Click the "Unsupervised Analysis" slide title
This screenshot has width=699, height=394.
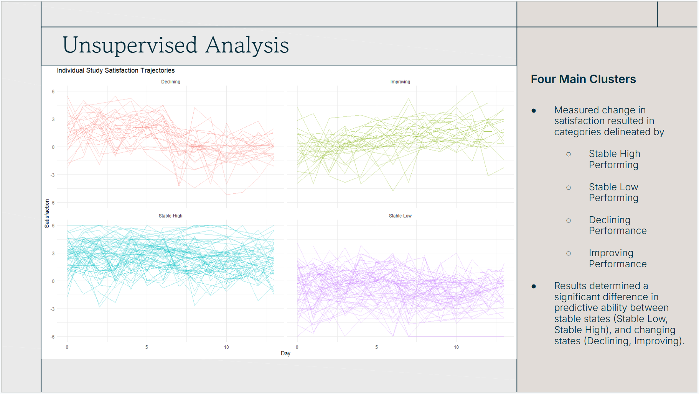175,45
